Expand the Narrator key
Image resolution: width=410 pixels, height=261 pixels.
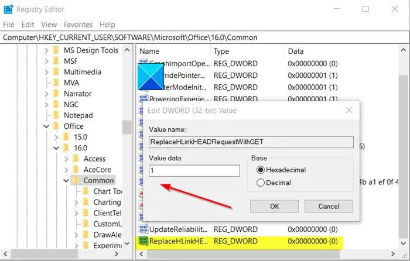point(46,94)
